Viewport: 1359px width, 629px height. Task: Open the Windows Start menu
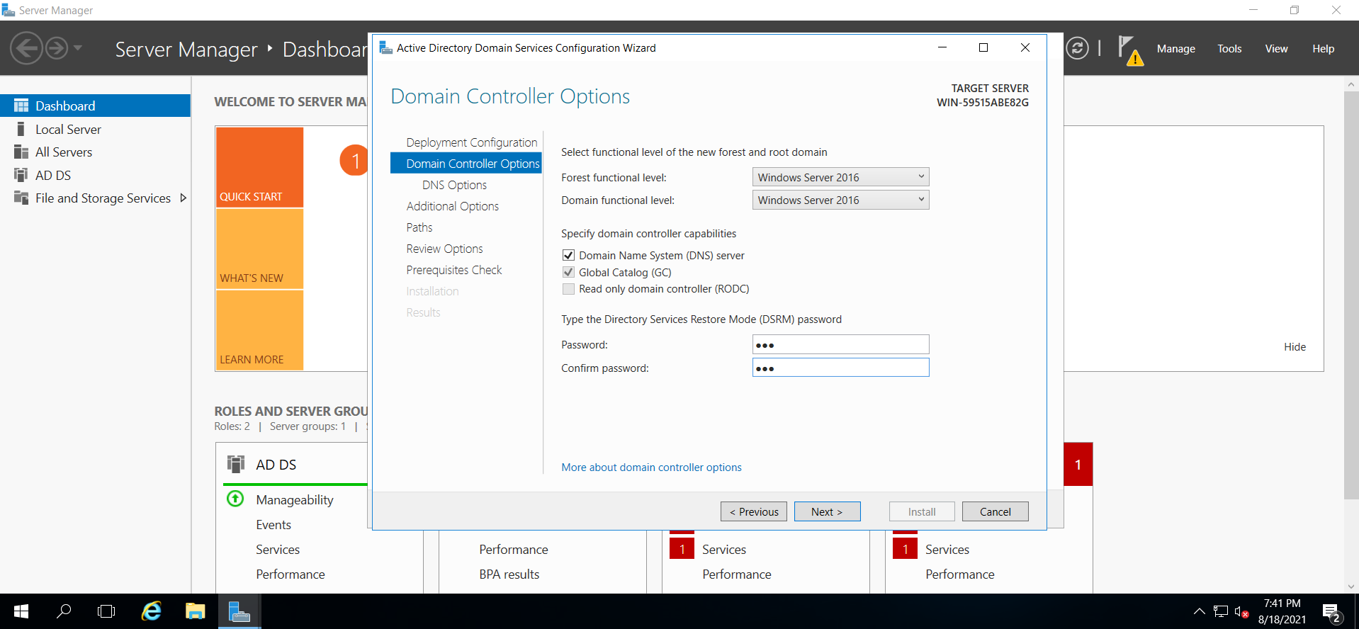click(x=21, y=611)
